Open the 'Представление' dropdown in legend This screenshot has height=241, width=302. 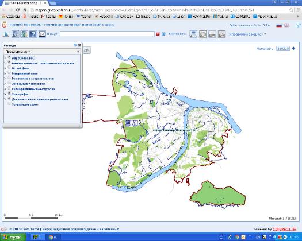tap(18, 52)
